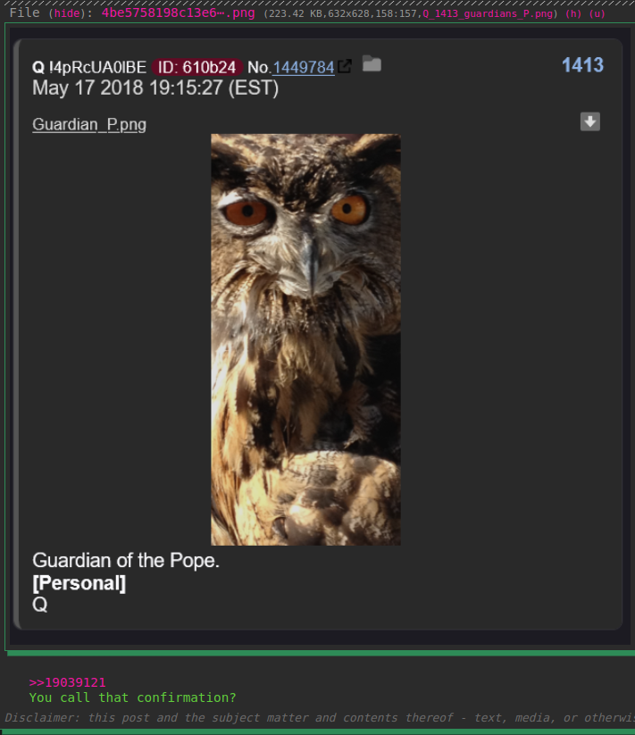Click the tripcode !4pRcUA0lBE
Image resolution: width=635 pixels, height=735 pixels.
tap(97, 68)
